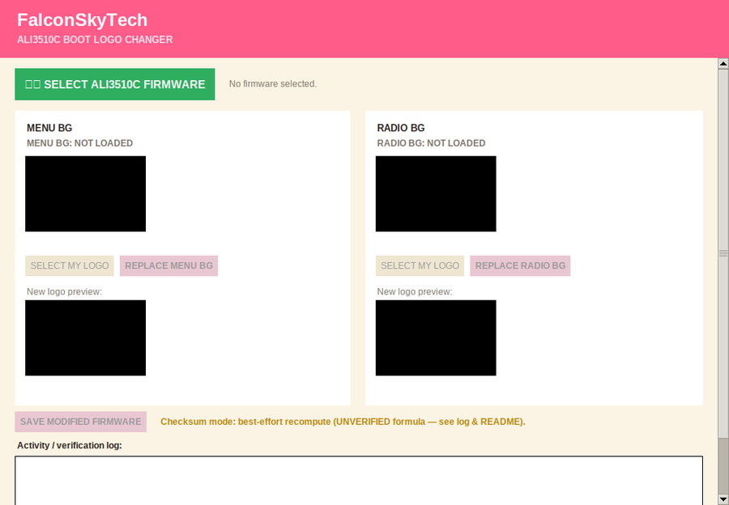
Task: Click 'New logo preview:' label in MENU BG
Action: 64,292
